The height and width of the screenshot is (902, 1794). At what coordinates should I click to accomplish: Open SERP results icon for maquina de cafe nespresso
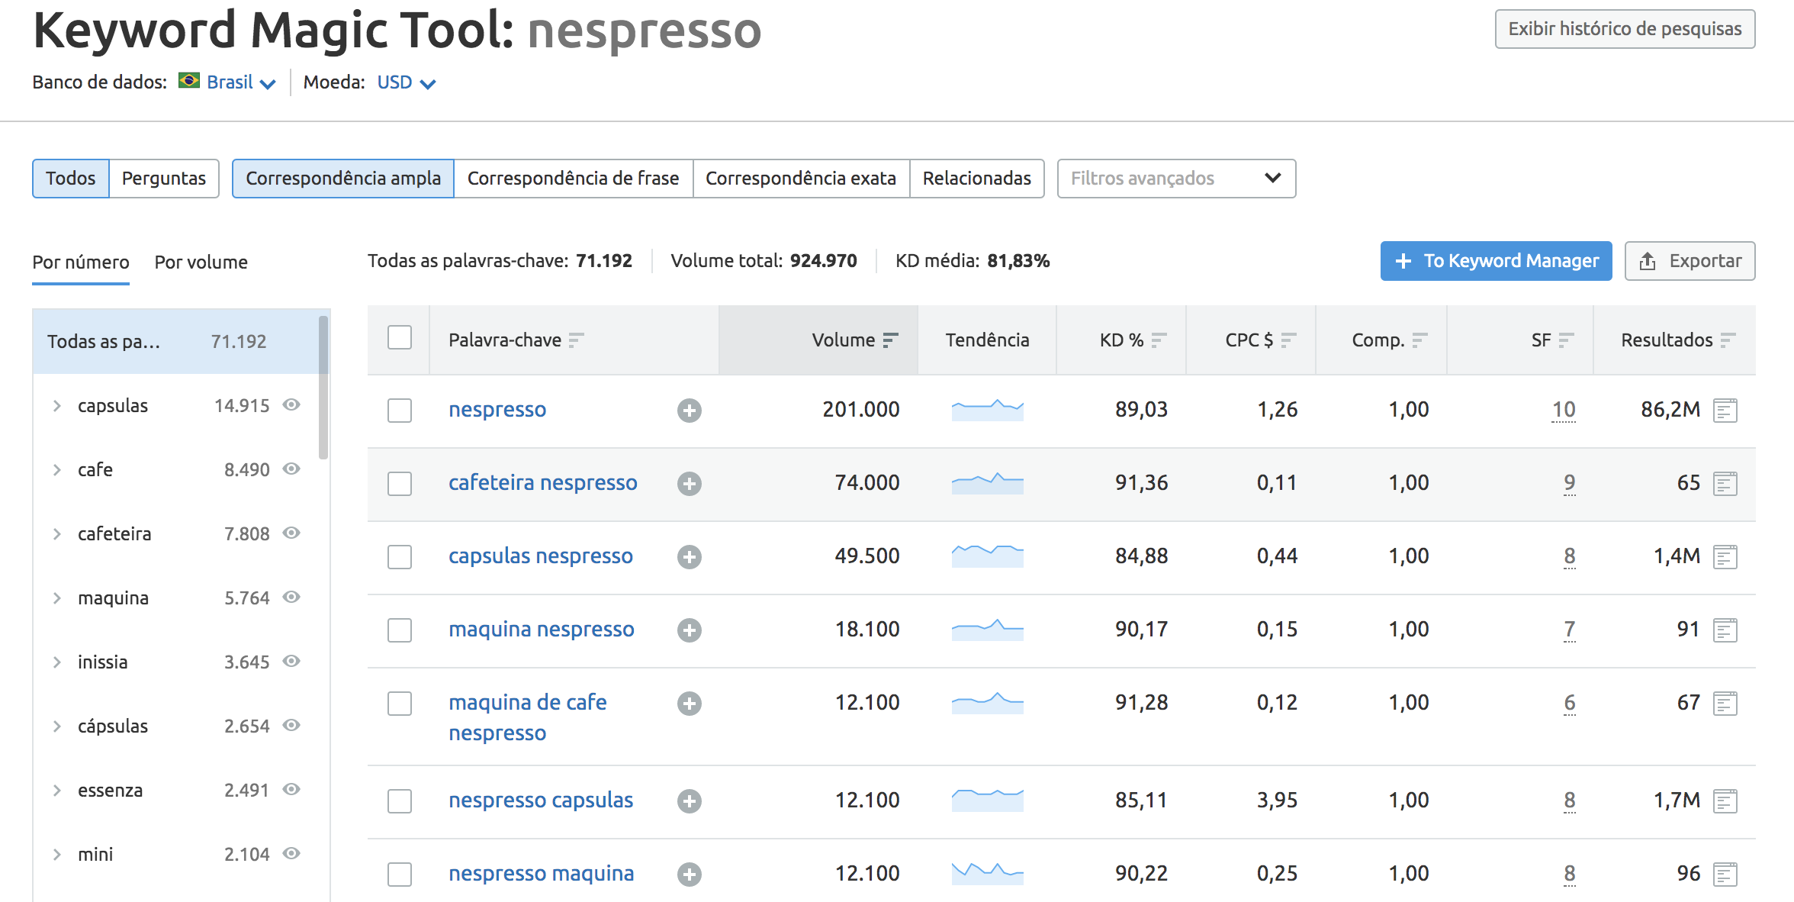1725,704
